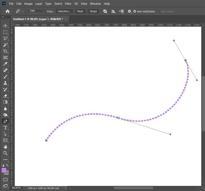The width and height of the screenshot is (205, 191).
Task: Swap foreground and background colors
Action: (x=7, y=165)
